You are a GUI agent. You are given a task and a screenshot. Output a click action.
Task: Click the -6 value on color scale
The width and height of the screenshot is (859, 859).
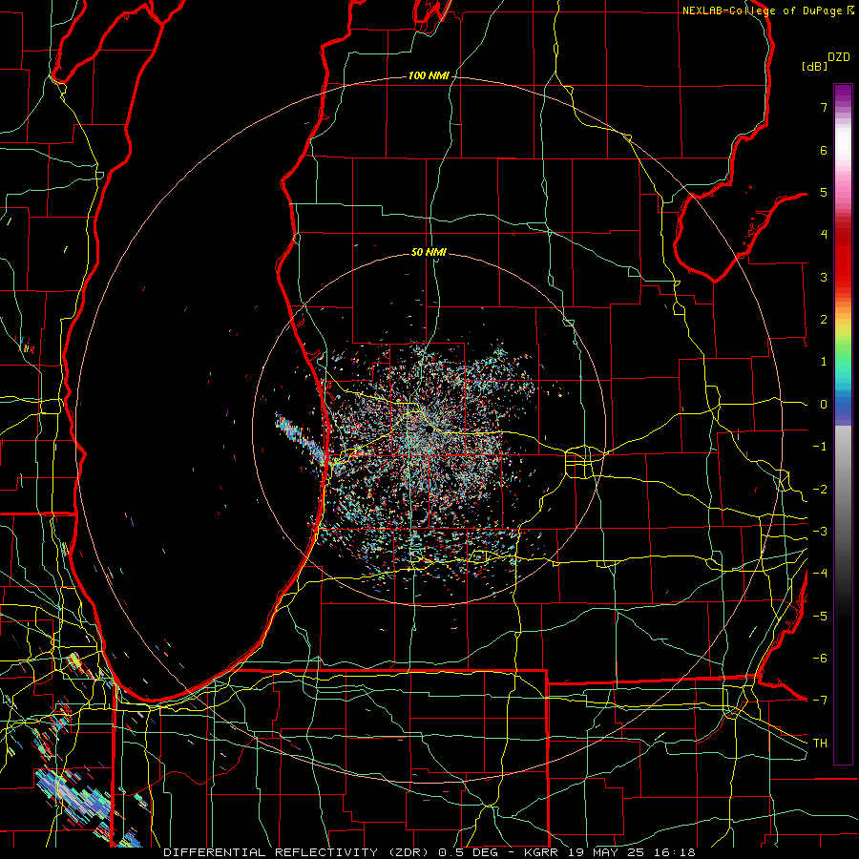[x=820, y=659]
